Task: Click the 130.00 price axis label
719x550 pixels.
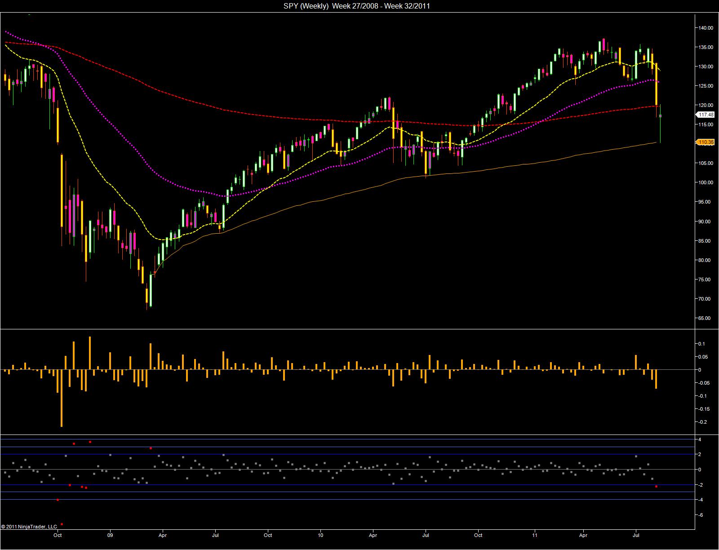Action: pos(706,67)
